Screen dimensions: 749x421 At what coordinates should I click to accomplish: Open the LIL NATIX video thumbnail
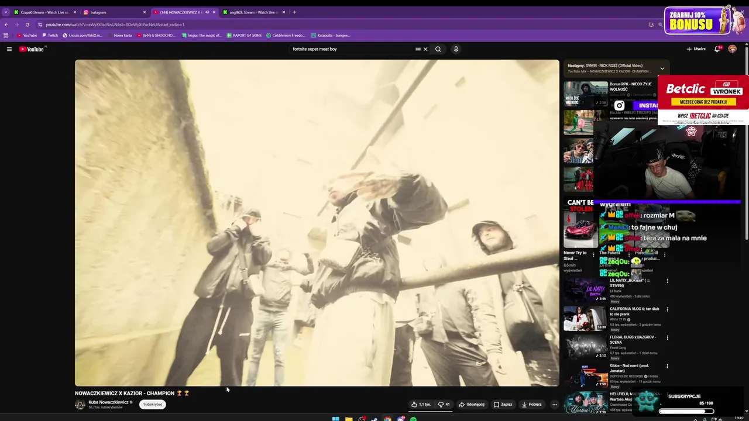tap(586, 290)
